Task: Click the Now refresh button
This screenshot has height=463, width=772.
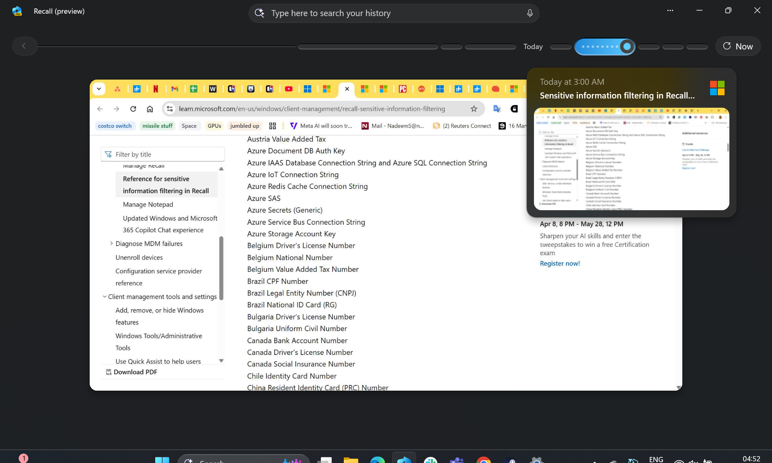Action: pyautogui.click(x=738, y=46)
